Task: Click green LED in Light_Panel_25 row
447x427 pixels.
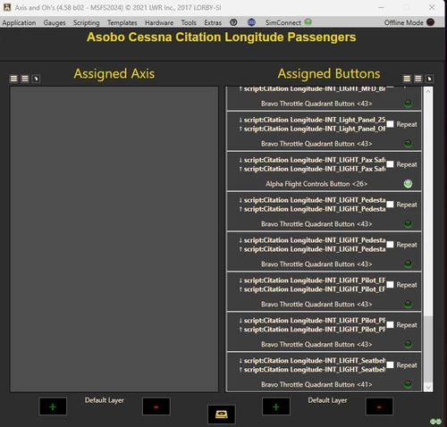Action: pos(408,144)
